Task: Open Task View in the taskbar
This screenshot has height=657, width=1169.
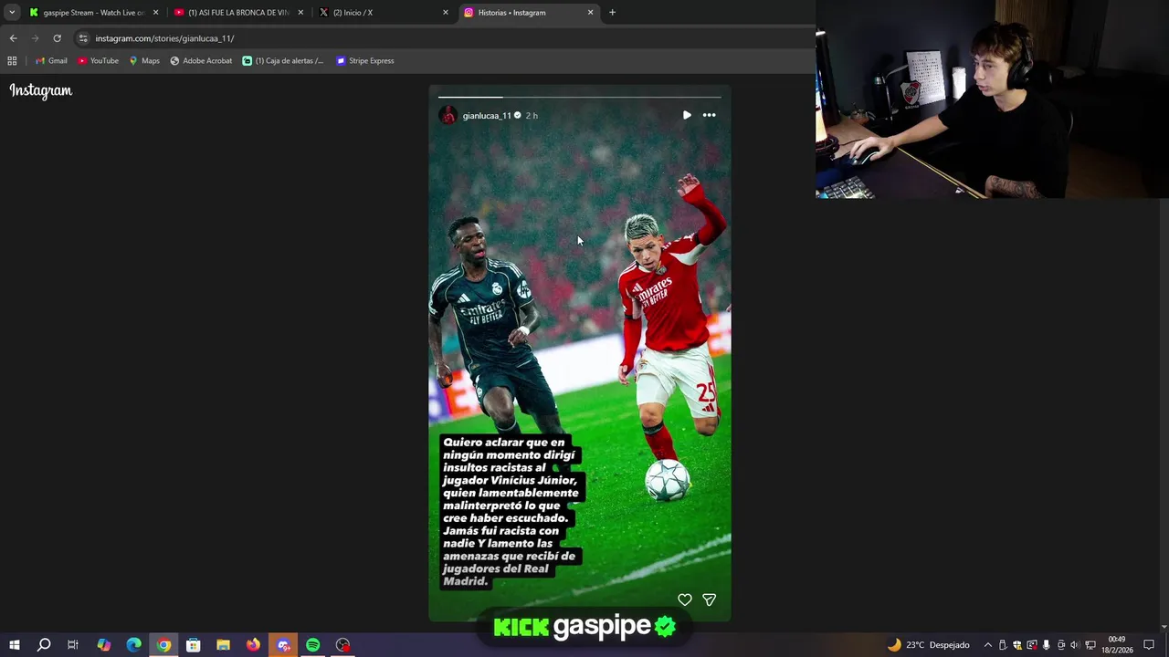Action: (73, 645)
